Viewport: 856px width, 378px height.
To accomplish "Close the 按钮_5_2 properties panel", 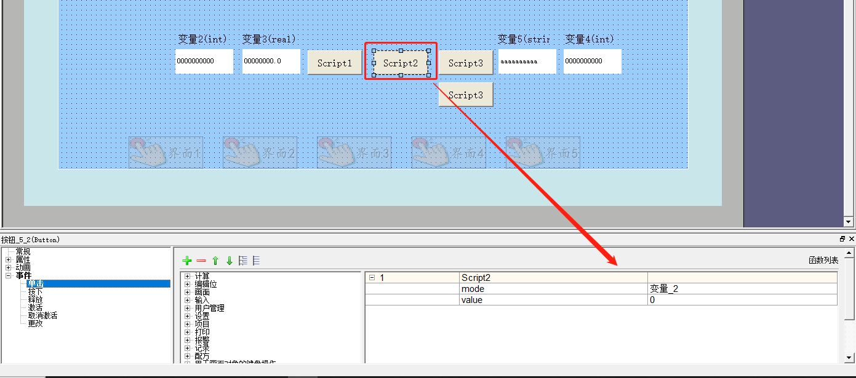I will [852, 239].
